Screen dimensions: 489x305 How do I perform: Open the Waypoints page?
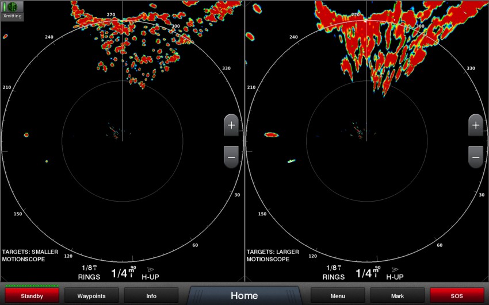click(91, 296)
